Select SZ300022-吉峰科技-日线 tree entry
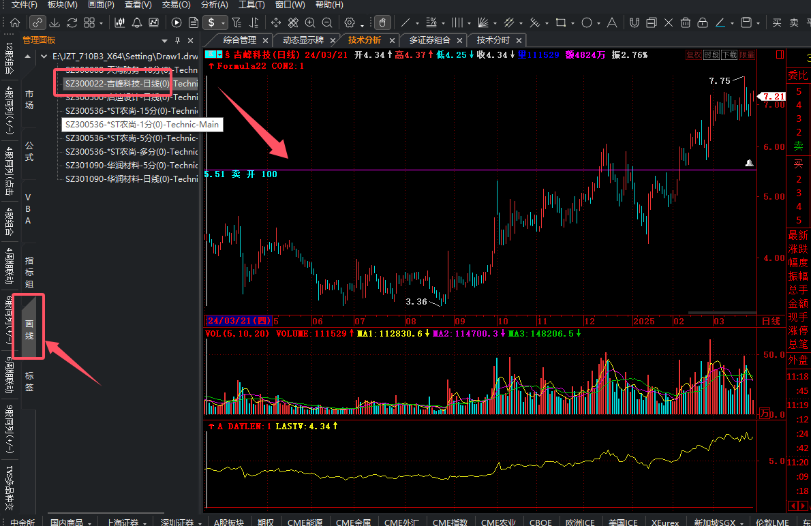 130,83
